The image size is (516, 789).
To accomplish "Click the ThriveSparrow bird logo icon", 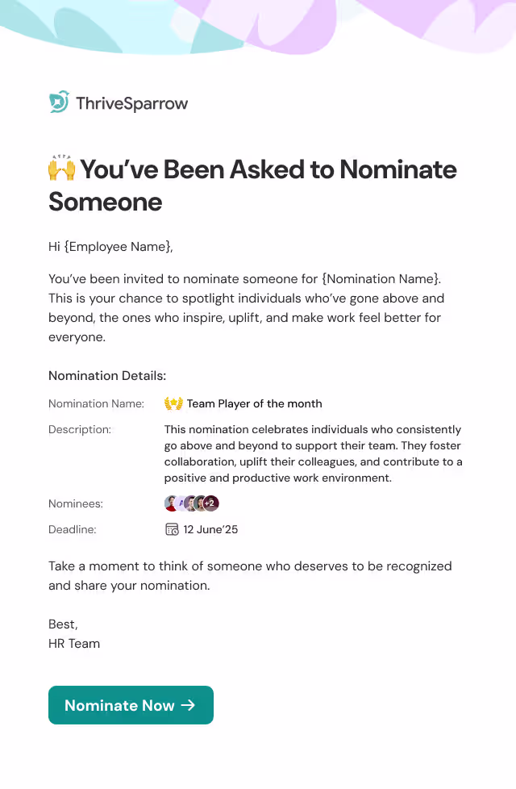I will [58, 102].
